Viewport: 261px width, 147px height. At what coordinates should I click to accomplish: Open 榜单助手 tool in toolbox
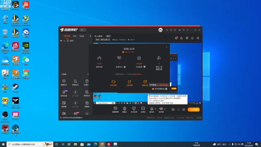pyautogui.click(x=87, y=93)
